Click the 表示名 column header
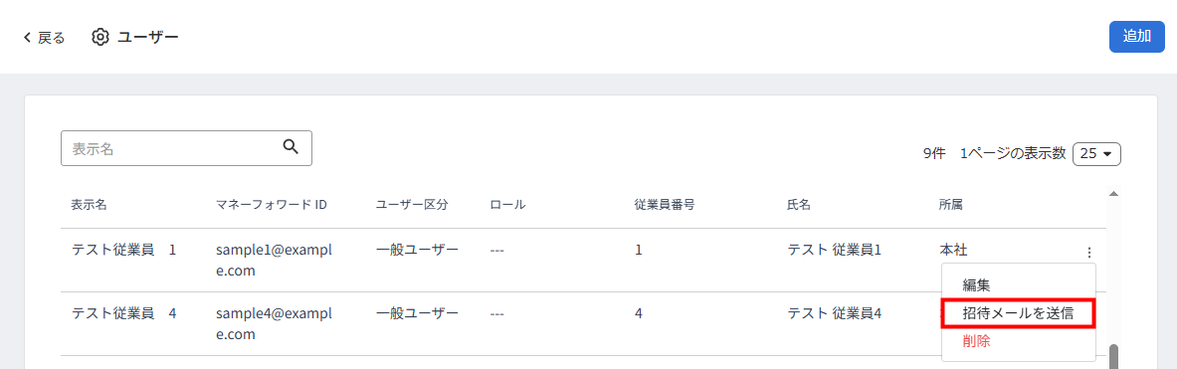This screenshot has height=369, width=1177. [89, 205]
